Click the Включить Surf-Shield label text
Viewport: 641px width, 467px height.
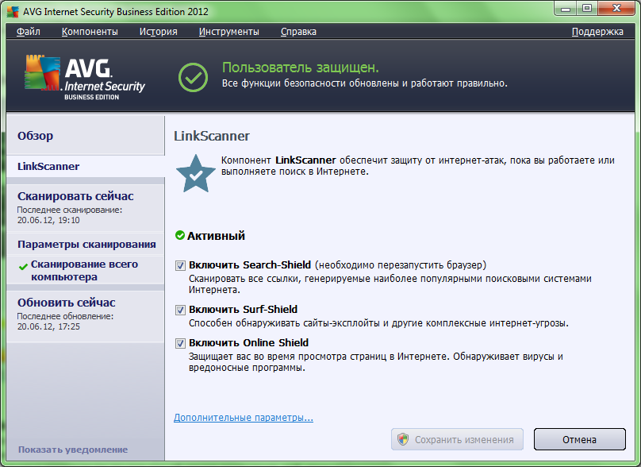tap(244, 310)
